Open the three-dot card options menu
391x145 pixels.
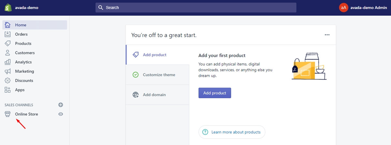pos(327,35)
